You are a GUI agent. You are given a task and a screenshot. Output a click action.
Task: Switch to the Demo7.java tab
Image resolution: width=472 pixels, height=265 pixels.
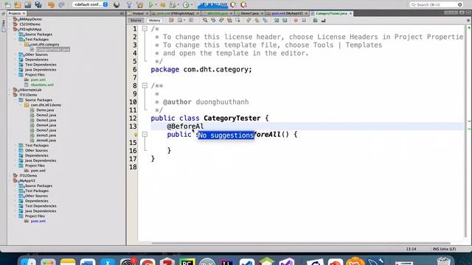pyautogui.click(x=249, y=13)
